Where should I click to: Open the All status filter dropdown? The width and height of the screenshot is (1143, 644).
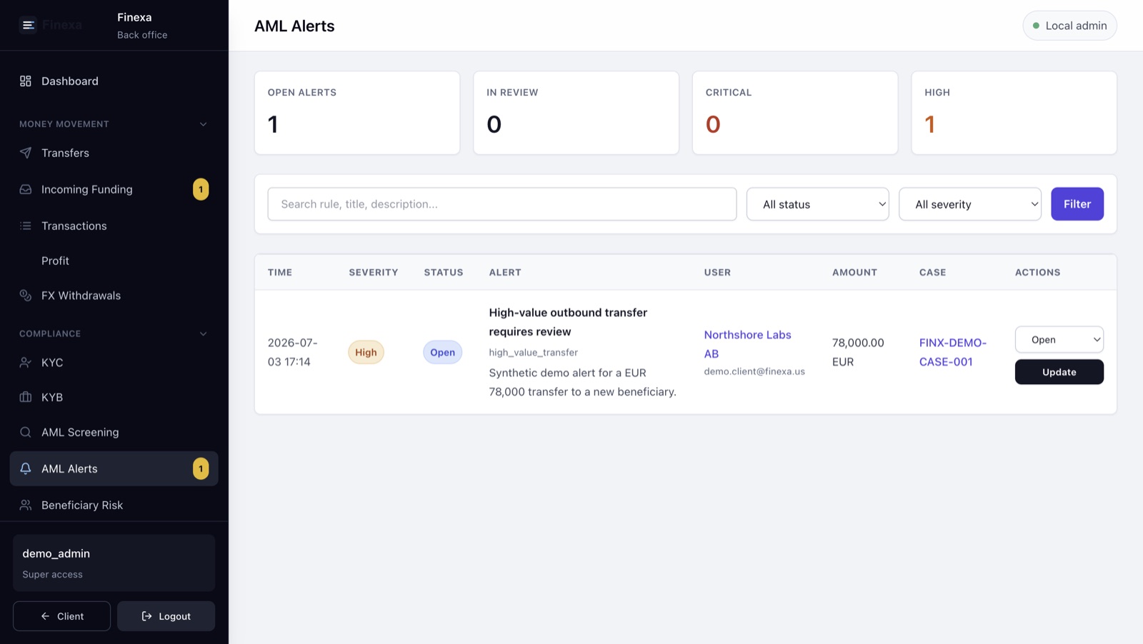(x=817, y=204)
